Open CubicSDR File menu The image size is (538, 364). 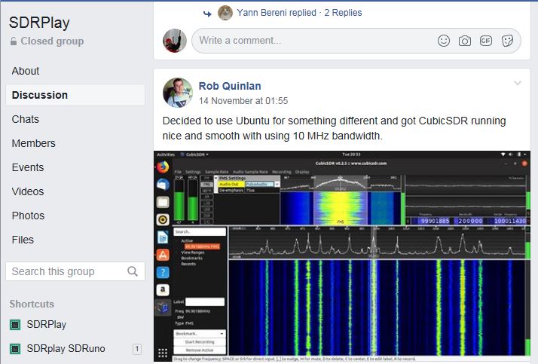click(x=178, y=172)
